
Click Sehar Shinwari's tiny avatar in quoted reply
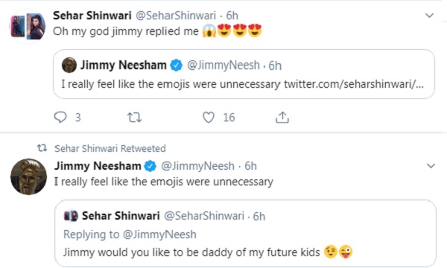tap(71, 216)
